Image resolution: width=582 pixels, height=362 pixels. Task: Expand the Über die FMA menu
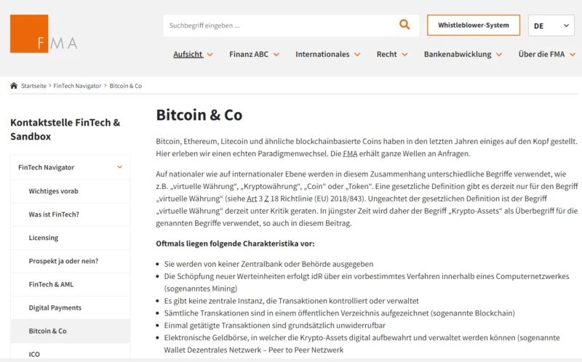[546, 55]
